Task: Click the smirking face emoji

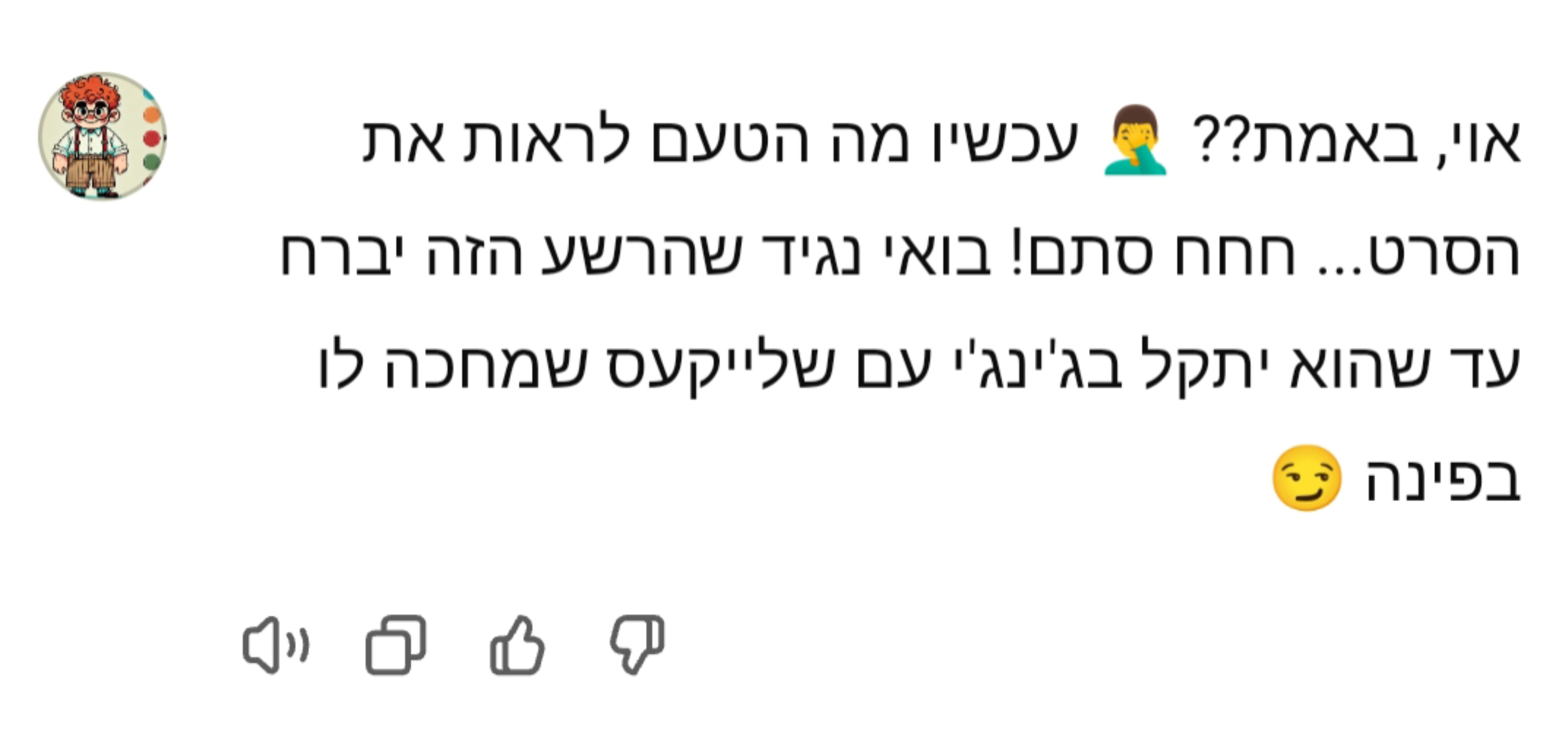Action: pos(1307,478)
